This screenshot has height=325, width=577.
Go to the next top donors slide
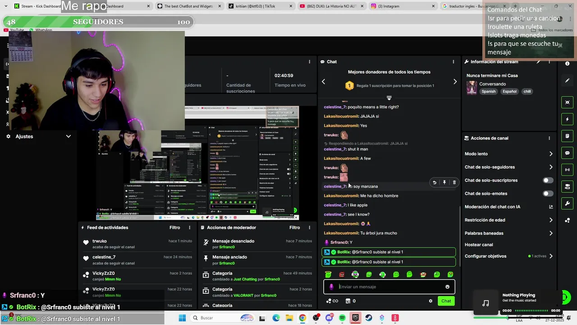click(455, 82)
